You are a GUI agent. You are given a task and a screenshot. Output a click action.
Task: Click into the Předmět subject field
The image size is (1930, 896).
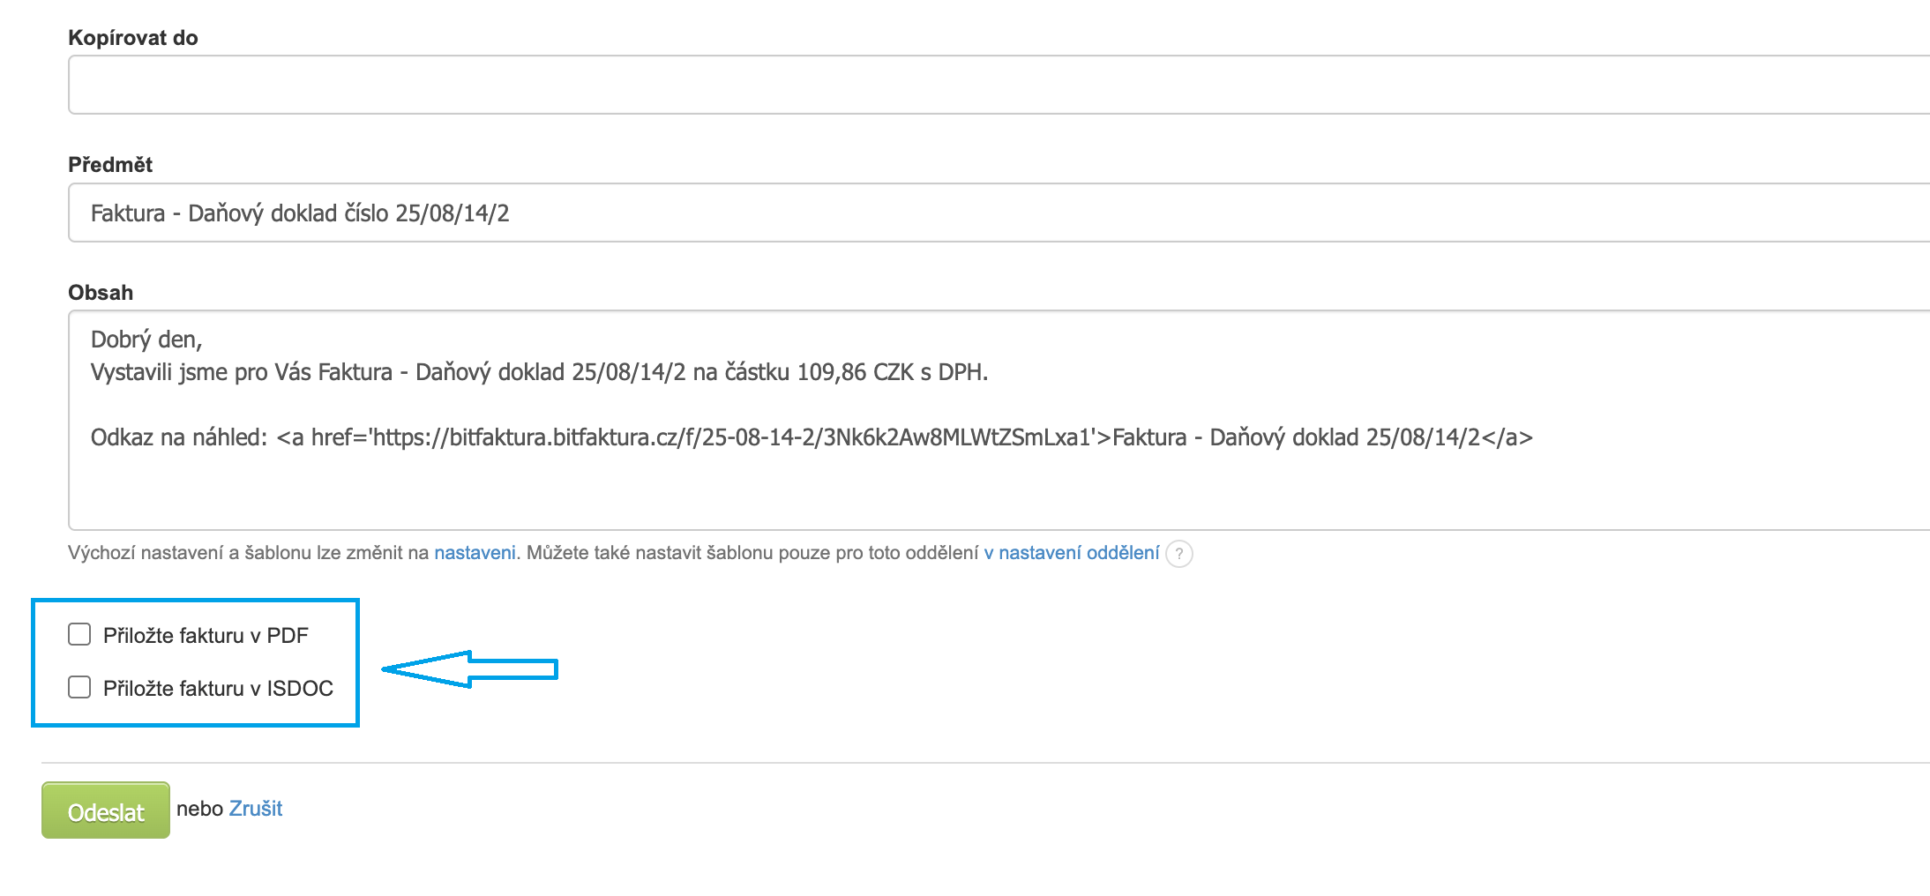pos(970,213)
